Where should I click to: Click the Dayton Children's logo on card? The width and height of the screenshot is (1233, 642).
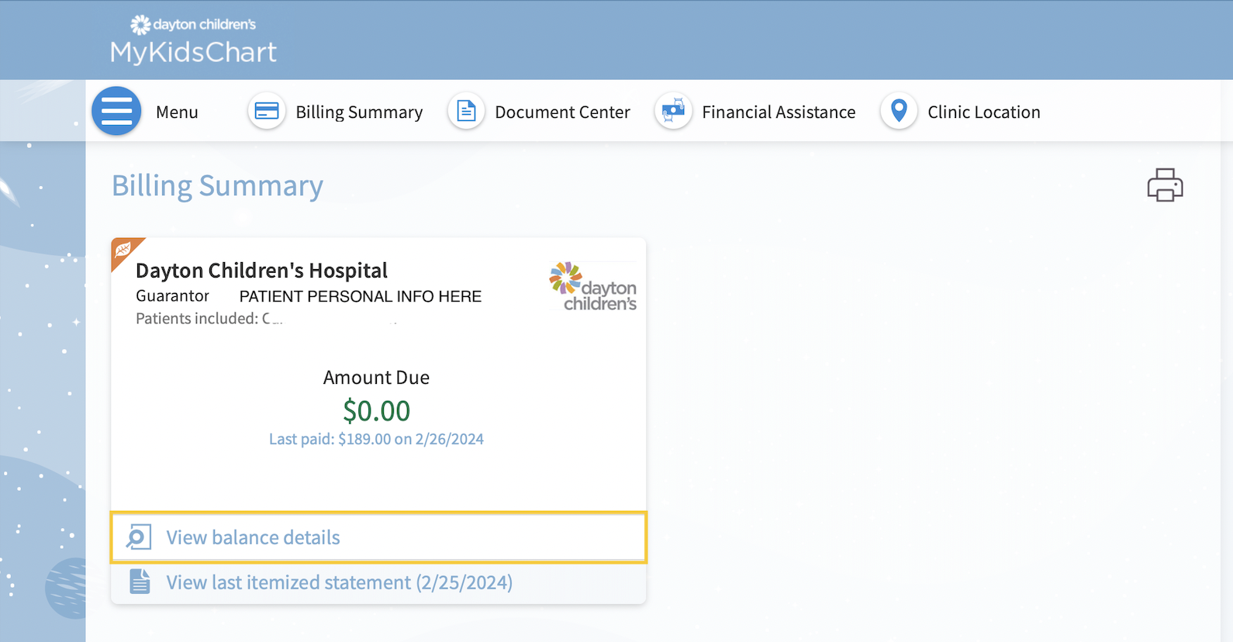tap(592, 286)
